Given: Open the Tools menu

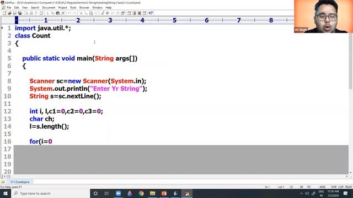Looking at the screenshot, I should tap(73, 7).
